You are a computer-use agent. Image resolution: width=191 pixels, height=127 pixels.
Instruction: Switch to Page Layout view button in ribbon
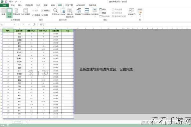pyautogui.click(x=17, y=12)
